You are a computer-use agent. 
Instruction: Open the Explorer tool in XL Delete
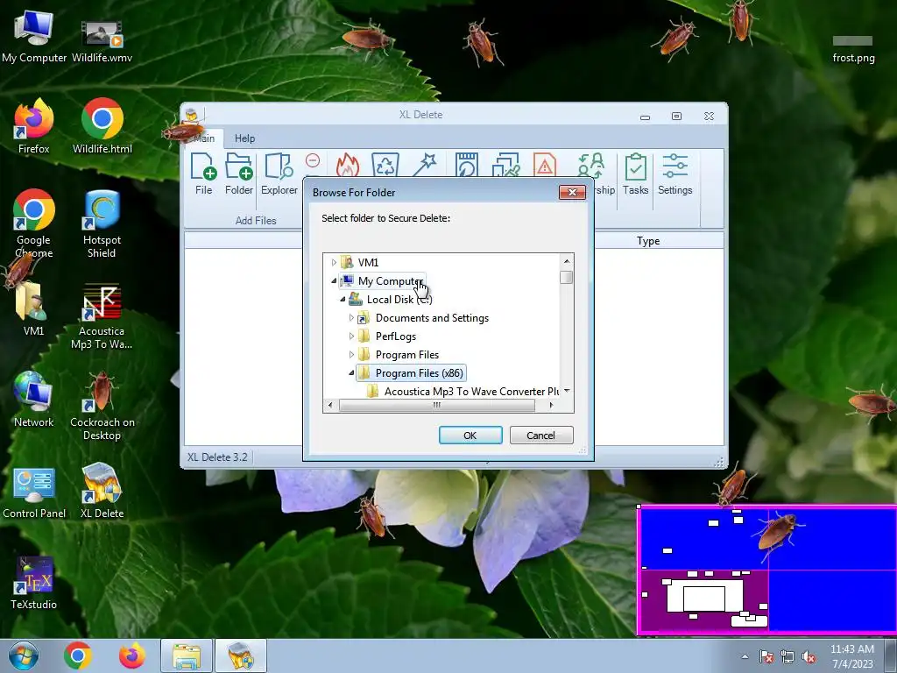pos(279,174)
